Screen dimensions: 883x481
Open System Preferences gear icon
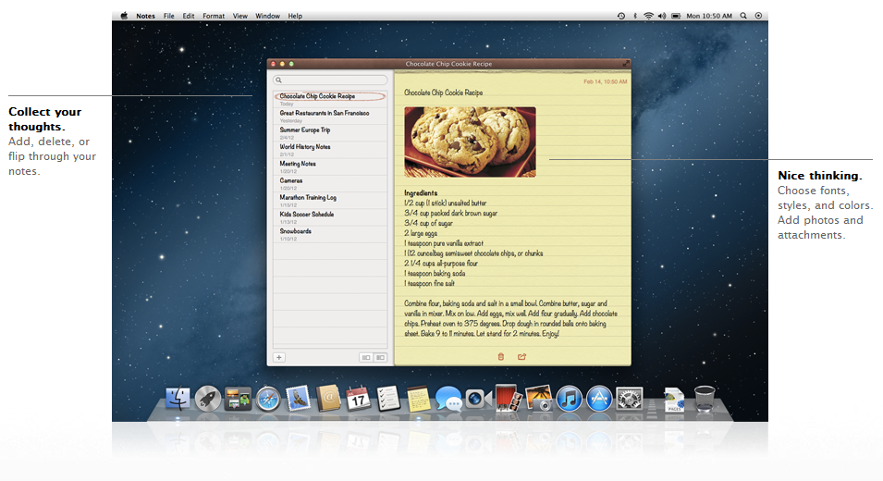(x=630, y=400)
